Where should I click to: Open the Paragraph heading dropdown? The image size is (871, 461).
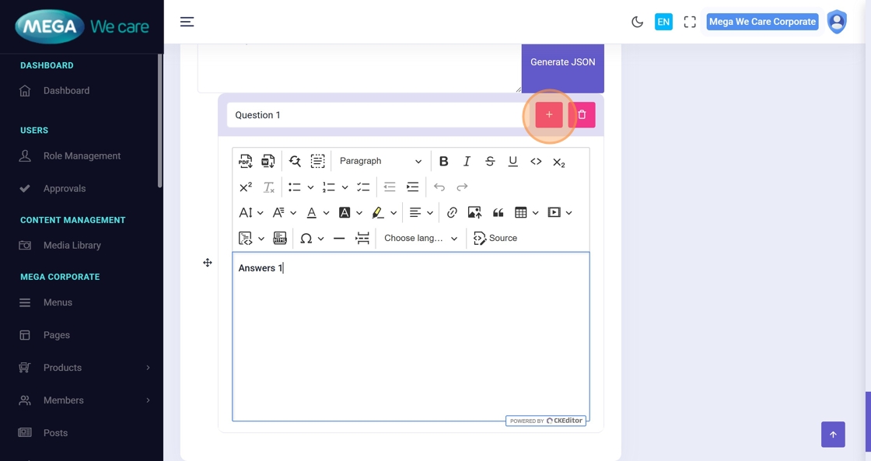(380, 161)
